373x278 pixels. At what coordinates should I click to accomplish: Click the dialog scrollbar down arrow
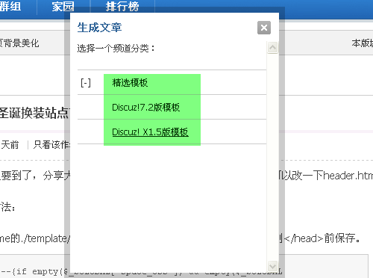pos(272,266)
